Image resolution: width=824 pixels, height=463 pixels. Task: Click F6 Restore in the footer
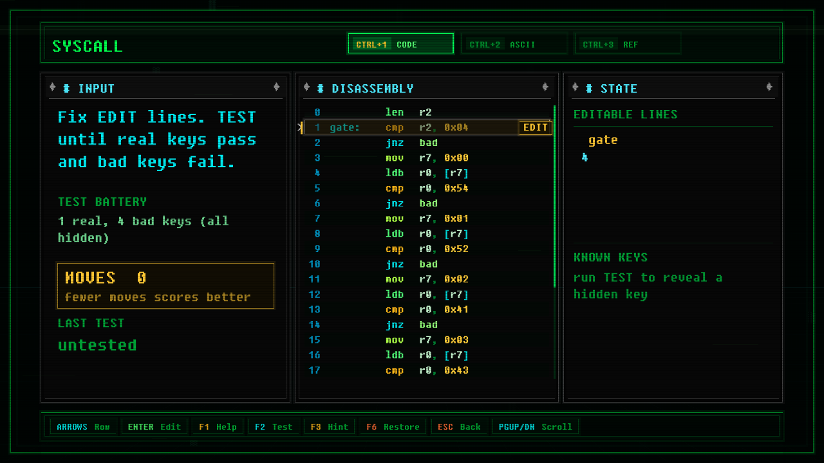(x=393, y=427)
